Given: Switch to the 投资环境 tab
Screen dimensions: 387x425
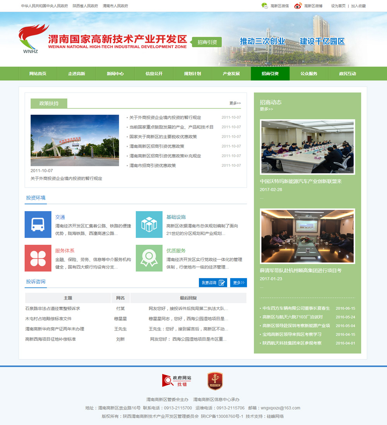Looking at the screenshot, I should [36, 198].
